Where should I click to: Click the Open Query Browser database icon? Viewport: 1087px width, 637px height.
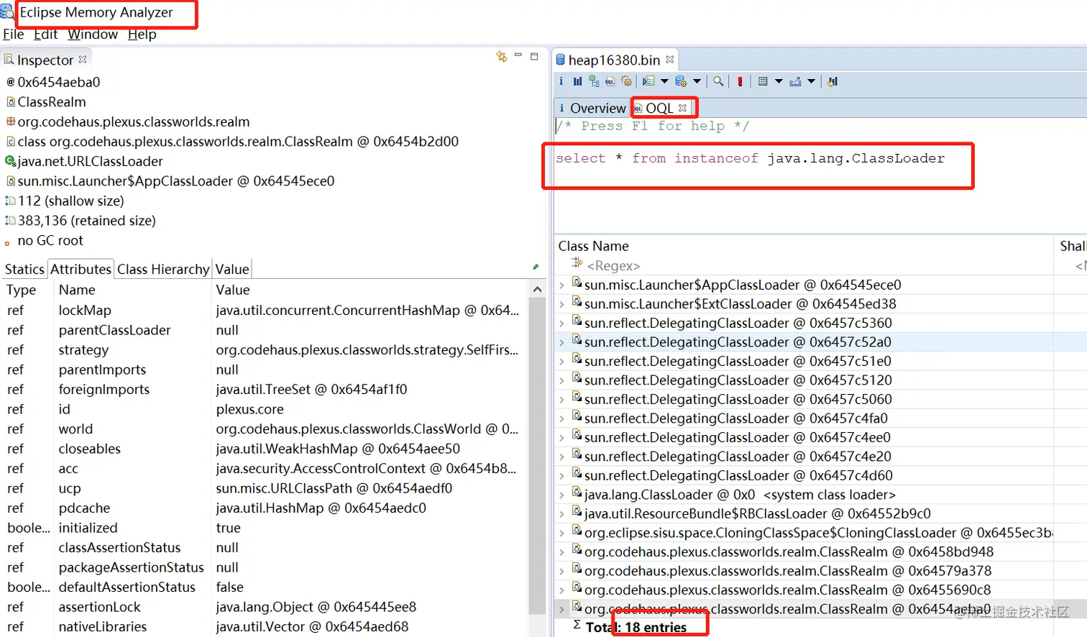681,81
